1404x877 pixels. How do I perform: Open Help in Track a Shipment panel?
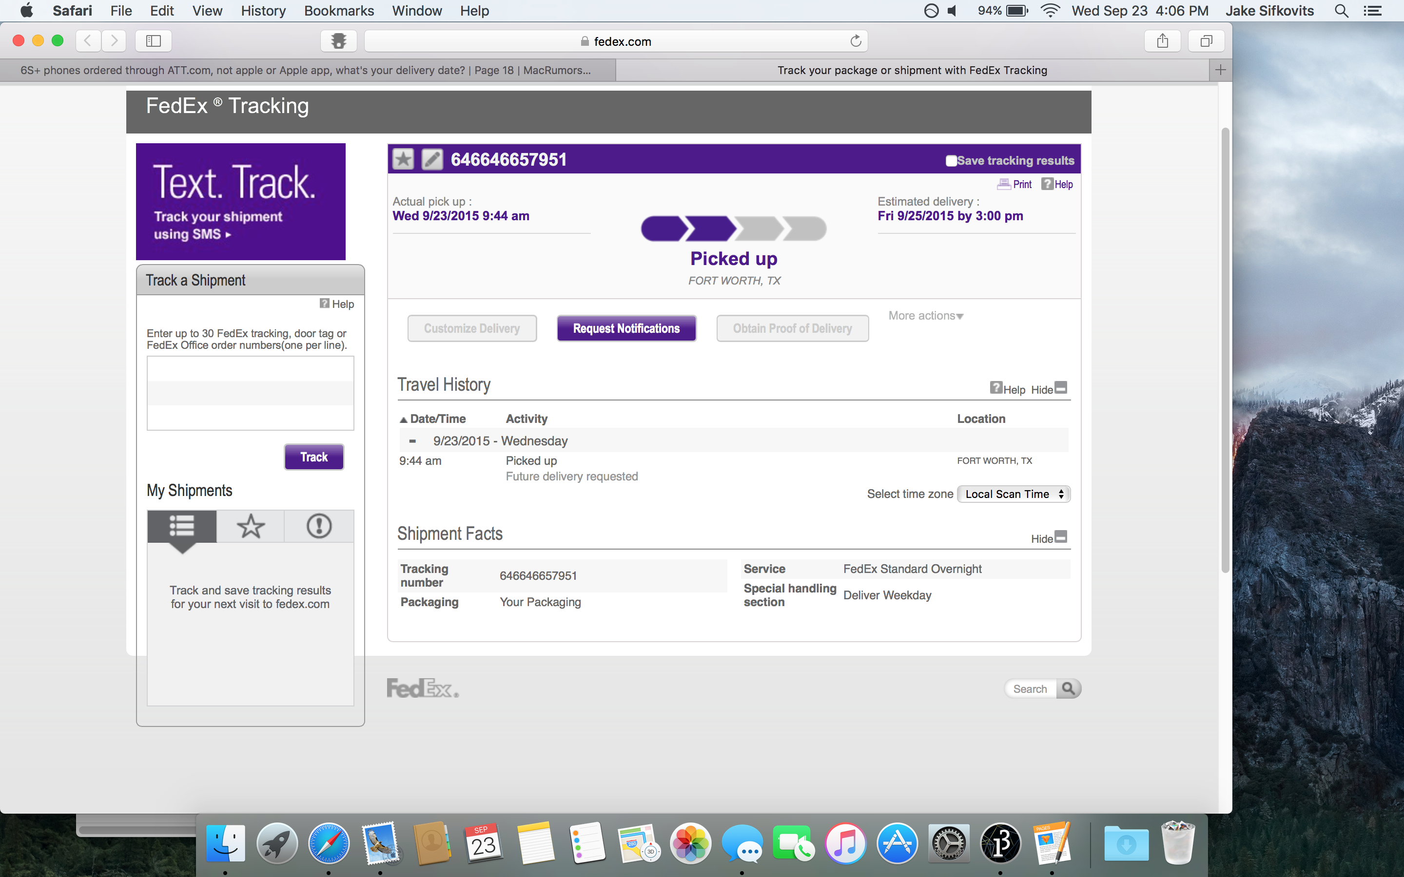pyautogui.click(x=336, y=304)
